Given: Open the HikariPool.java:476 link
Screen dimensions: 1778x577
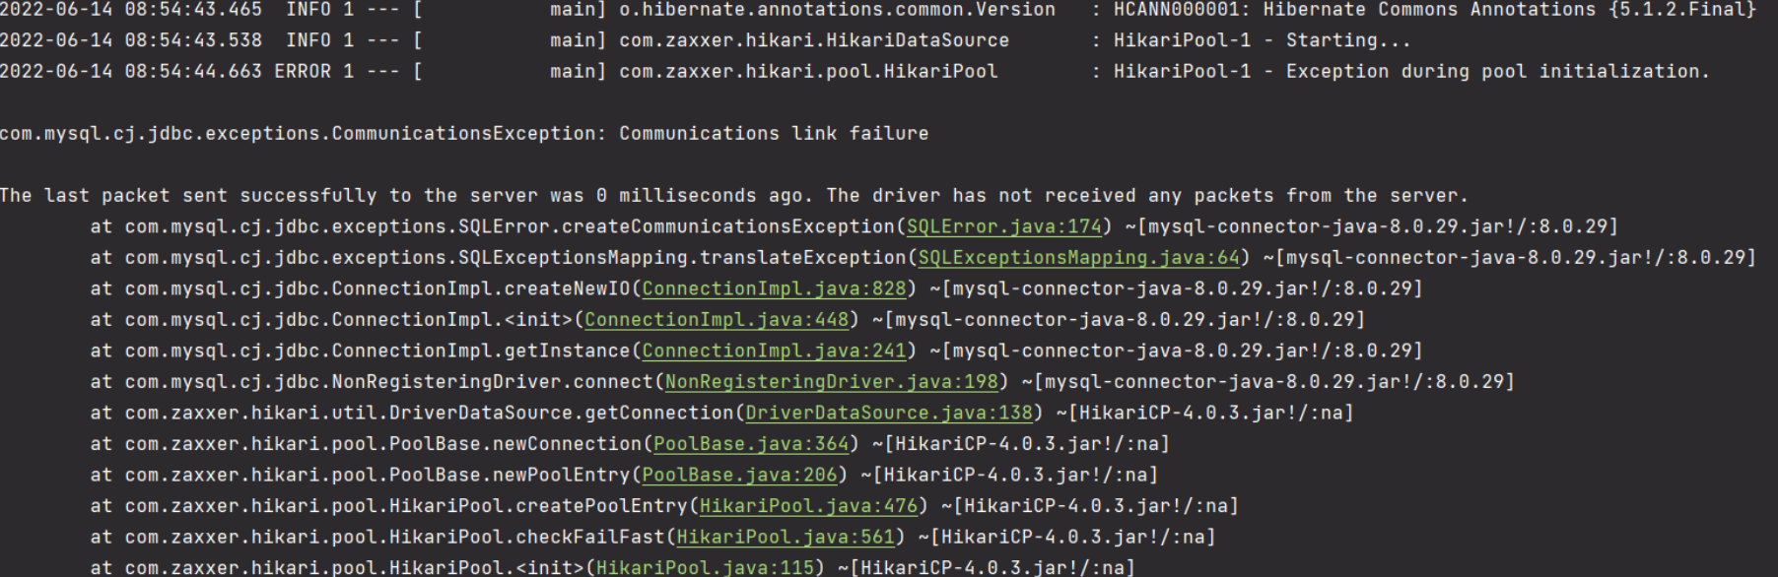Looking at the screenshot, I should click(x=808, y=505).
